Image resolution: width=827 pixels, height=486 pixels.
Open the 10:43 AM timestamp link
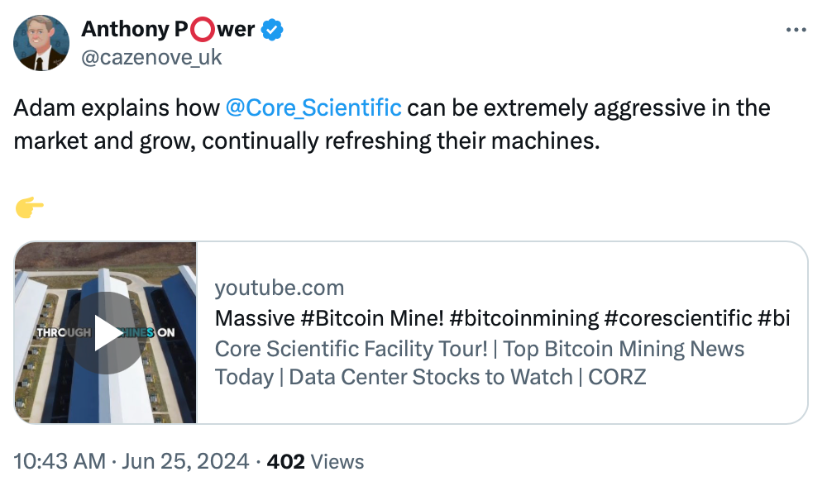click(60, 461)
